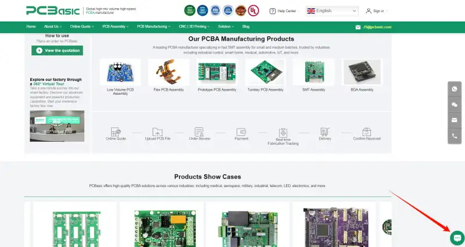Select Home in the navigation bar
This screenshot has height=247, width=465.
click(31, 27)
